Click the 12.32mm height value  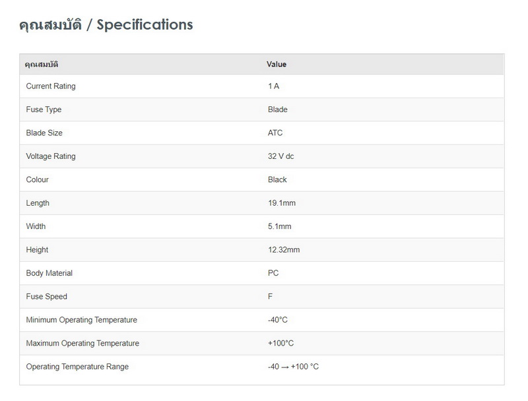click(284, 250)
